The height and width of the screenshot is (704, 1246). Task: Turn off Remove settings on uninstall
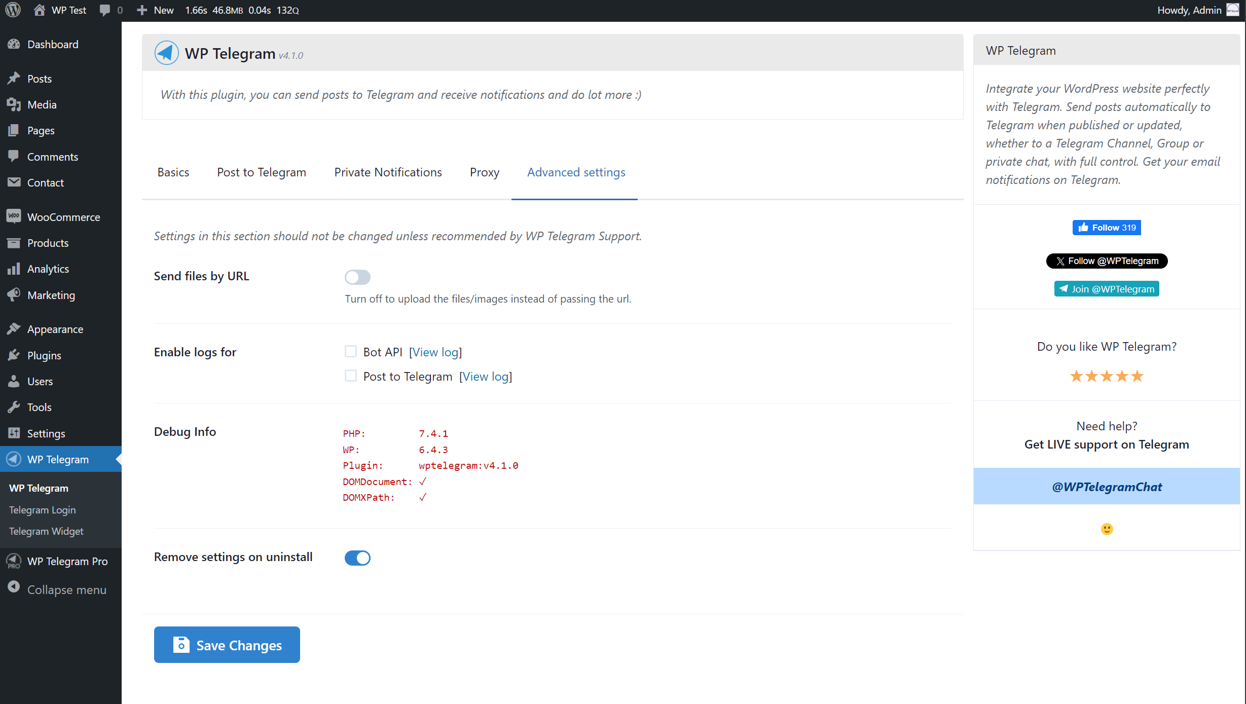[x=357, y=558]
